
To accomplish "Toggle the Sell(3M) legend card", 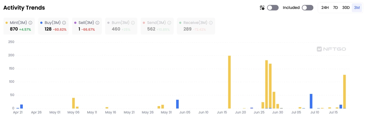I will (x=87, y=26).
